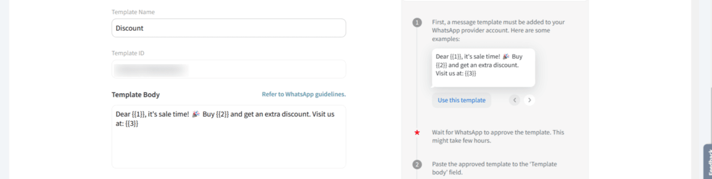Click the Template Name label
The image size is (712, 179).
tap(133, 12)
